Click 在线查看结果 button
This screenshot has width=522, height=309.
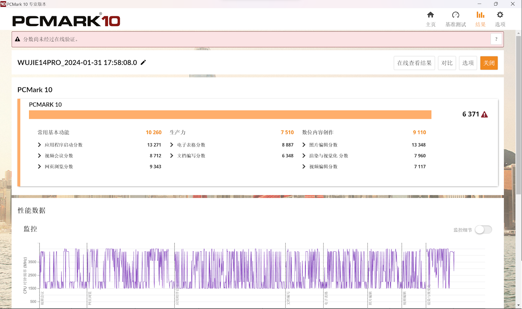[x=414, y=63]
